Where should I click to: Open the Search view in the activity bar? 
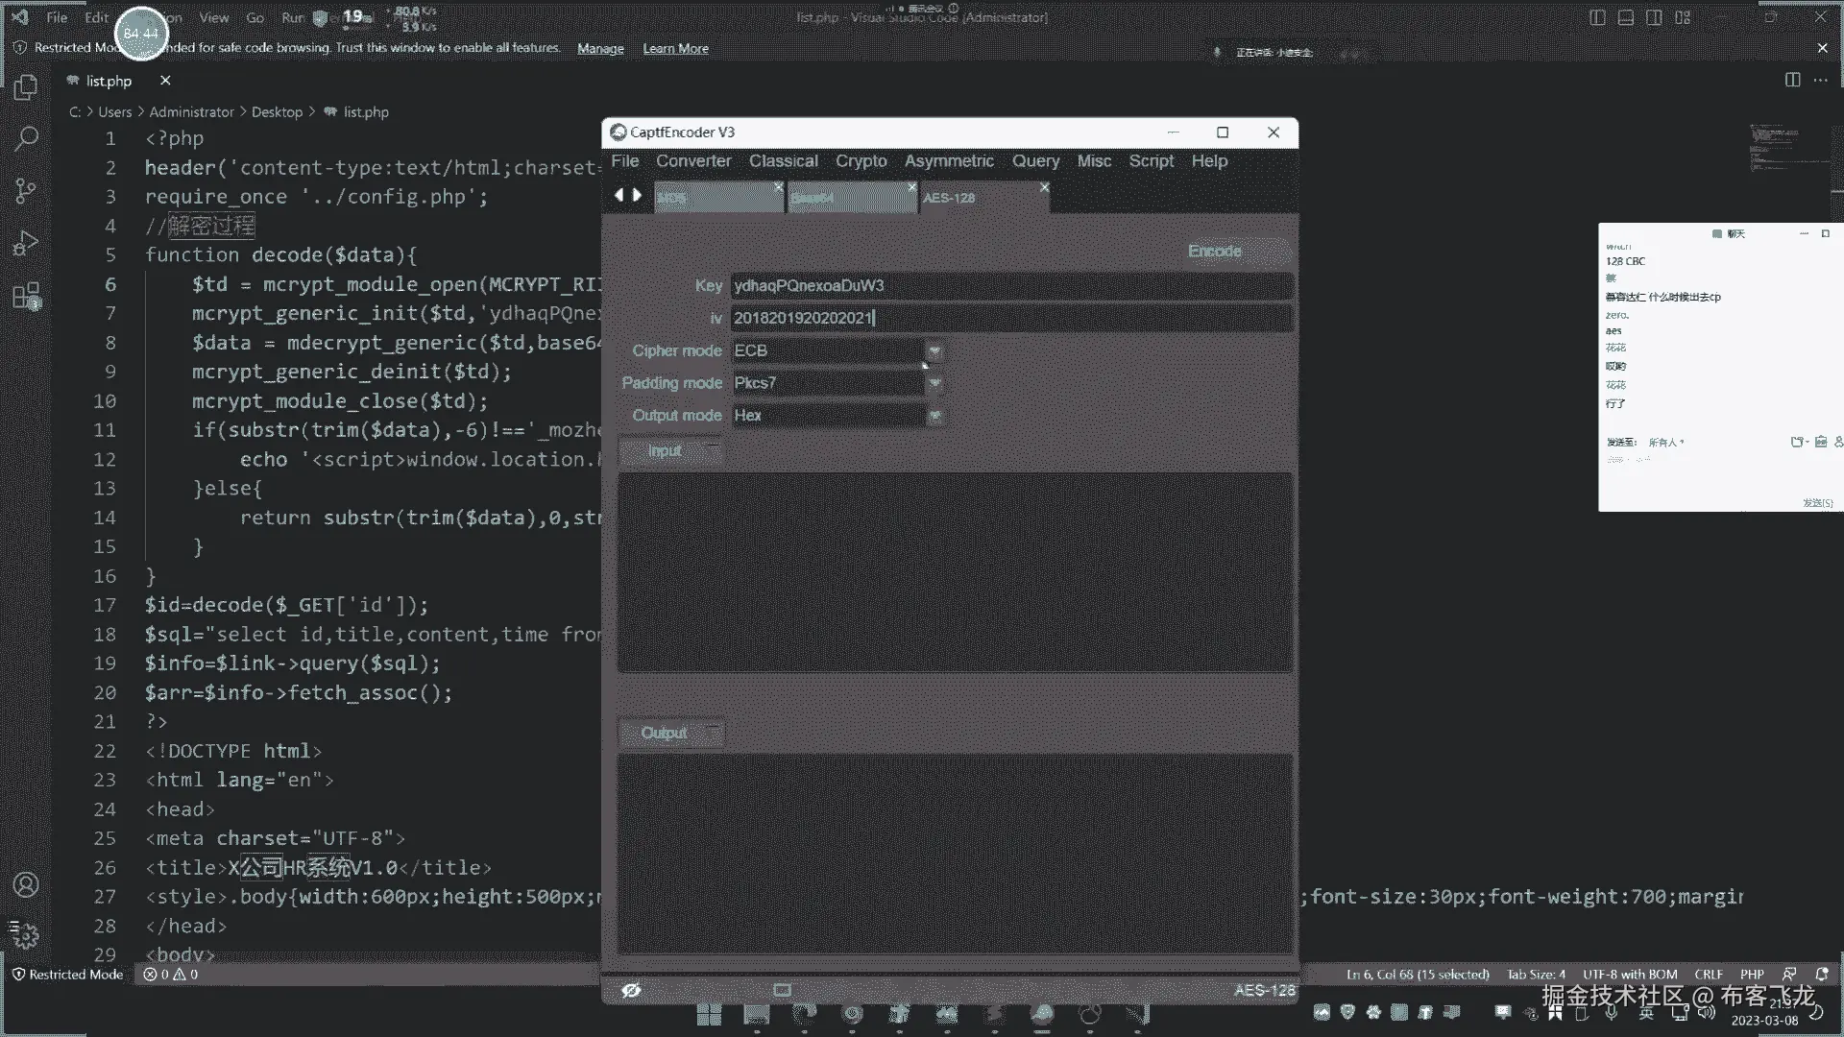(x=26, y=139)
